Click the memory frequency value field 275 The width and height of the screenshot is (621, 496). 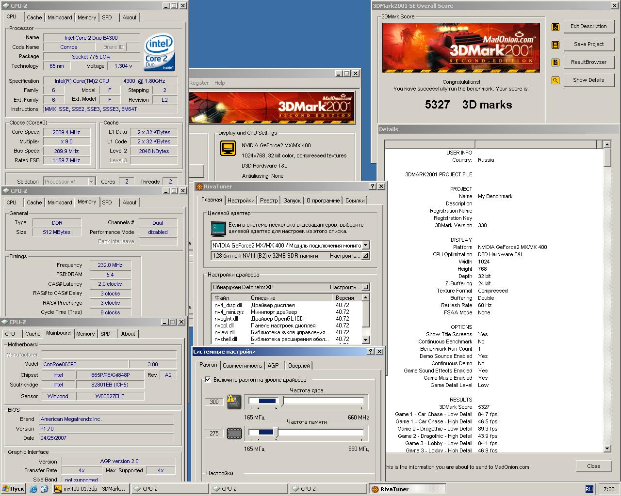click(214, 433)
